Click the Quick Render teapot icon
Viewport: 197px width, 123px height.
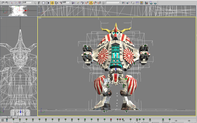tap(155, 3)
